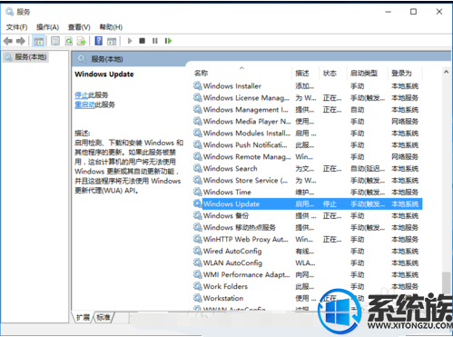Open the 帮助(H) menu
453x337 pixels.
pyautogui.click(x=111, y=27)
